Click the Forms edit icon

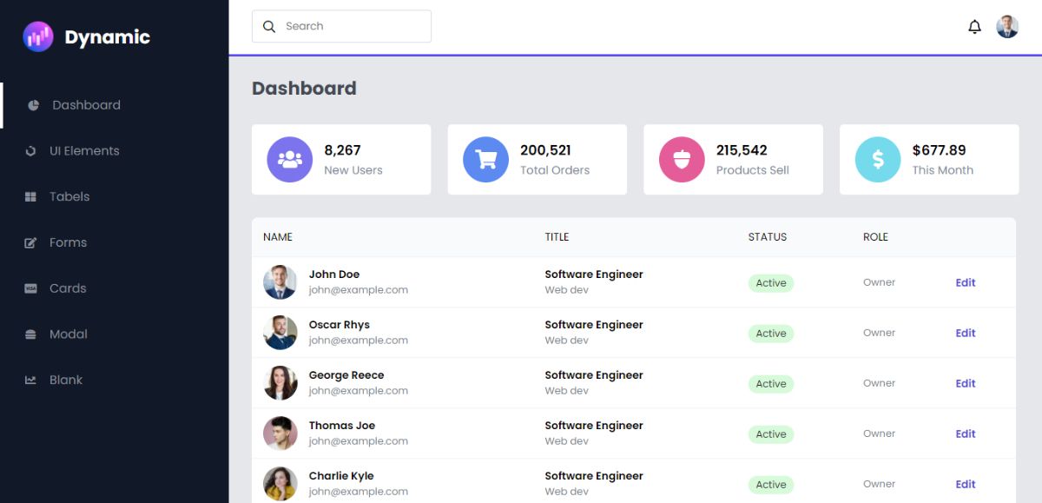pos(31,243)
